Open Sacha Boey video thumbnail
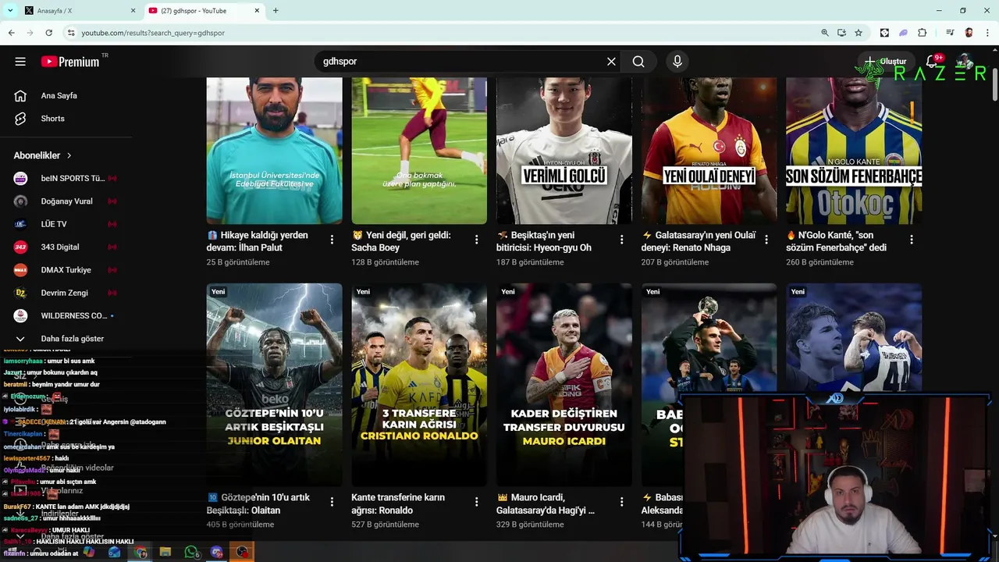The image size is (999, 562). (419, 151)
